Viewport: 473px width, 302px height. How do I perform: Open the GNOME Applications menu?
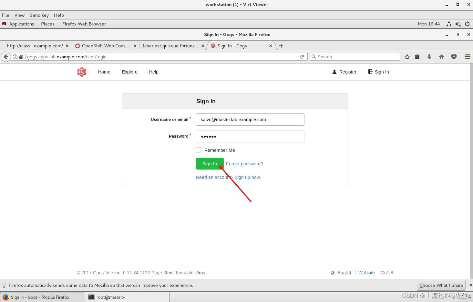(22, 24)
